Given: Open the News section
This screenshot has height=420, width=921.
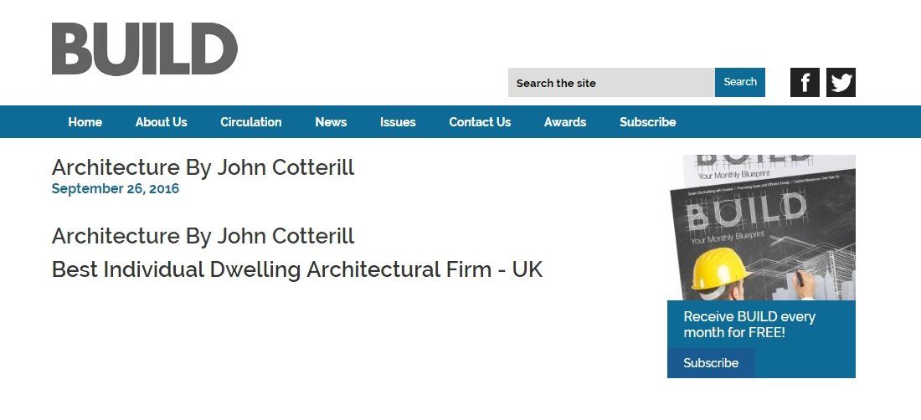Looking at the screenshot, I should click(331, 122).
